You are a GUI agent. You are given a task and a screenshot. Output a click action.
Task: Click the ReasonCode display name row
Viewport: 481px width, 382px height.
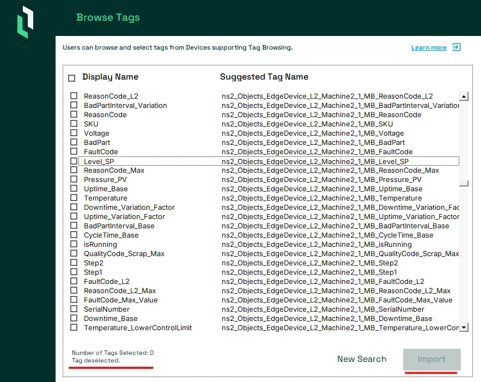(x=105, y=115)
